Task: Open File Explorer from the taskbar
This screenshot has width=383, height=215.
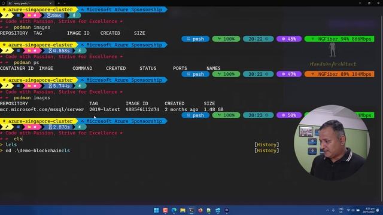Action: point(183,210)
